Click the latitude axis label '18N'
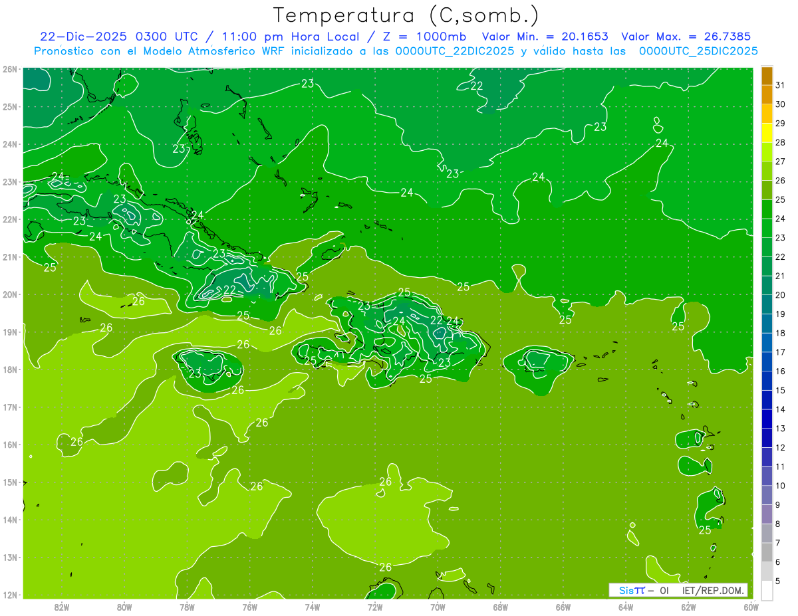This screenshot has height=616, width=798. coord(9,369)
